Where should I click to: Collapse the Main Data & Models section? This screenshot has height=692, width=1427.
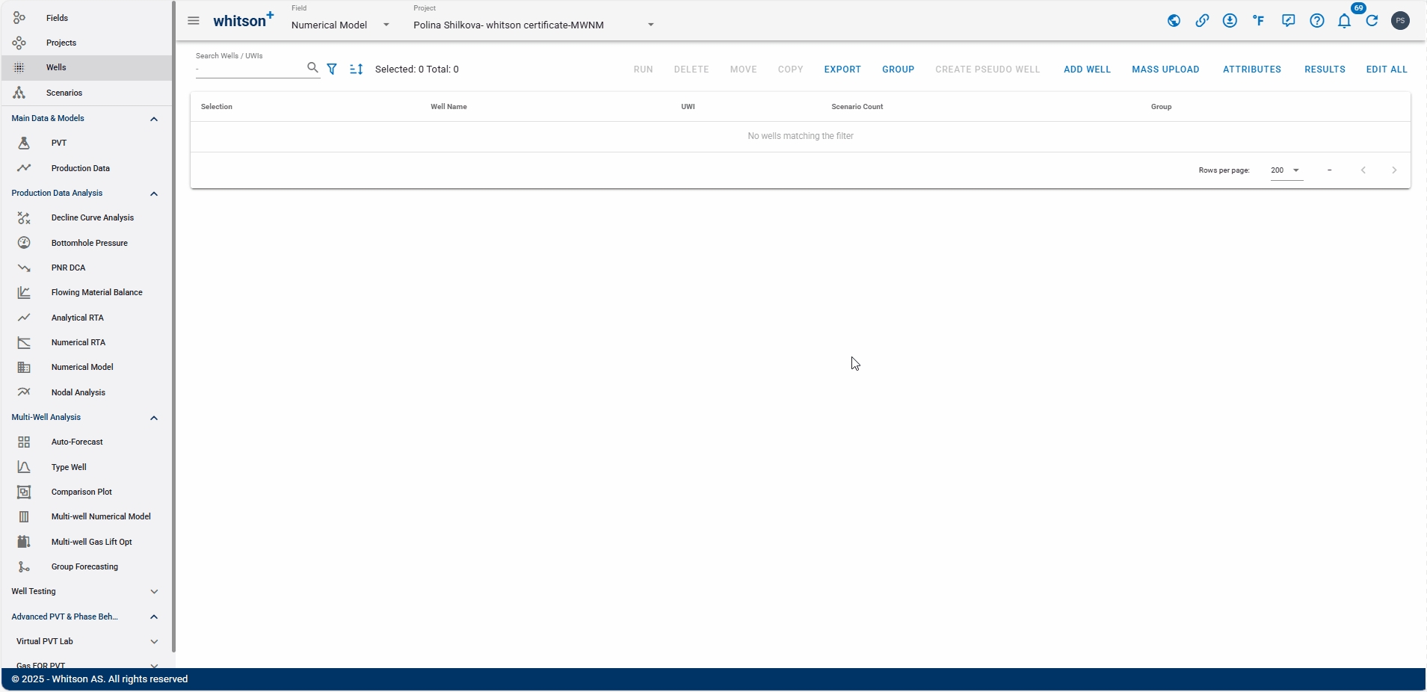point(154,119)
